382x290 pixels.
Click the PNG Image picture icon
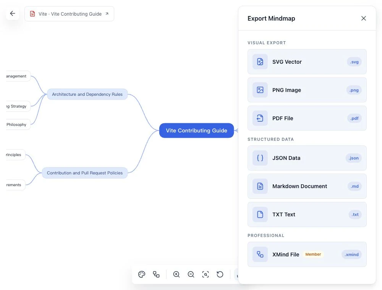coord(260,90)
